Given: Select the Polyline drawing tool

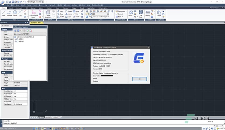Looking at the screenshot, I should point(9,13).
